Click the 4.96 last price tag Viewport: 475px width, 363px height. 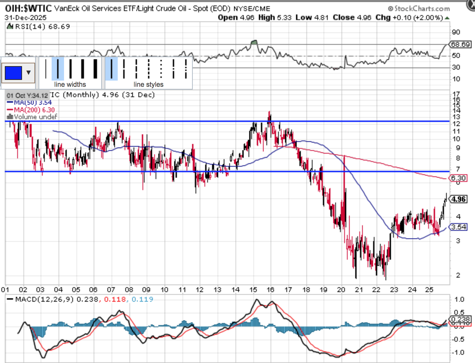(x=459, y=199)
